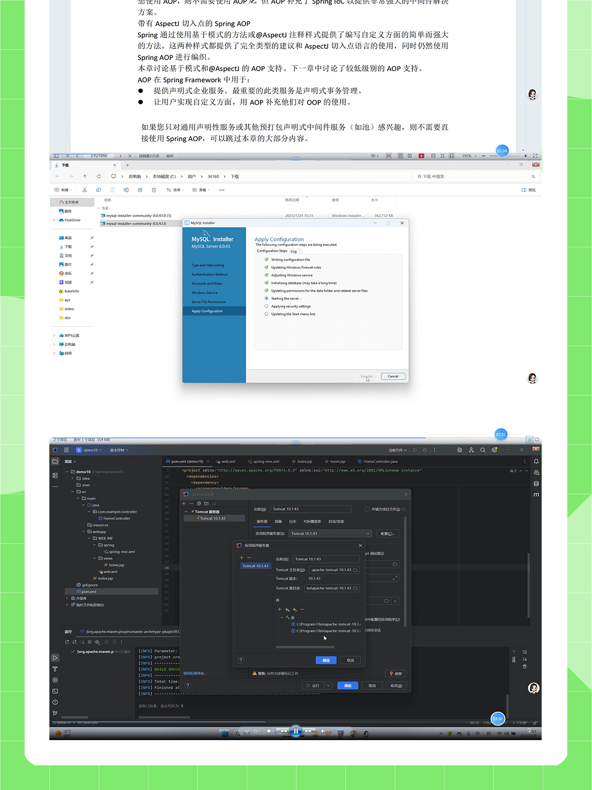
Task: Click the search box in Downloads folder
Action: pos(474,176)
